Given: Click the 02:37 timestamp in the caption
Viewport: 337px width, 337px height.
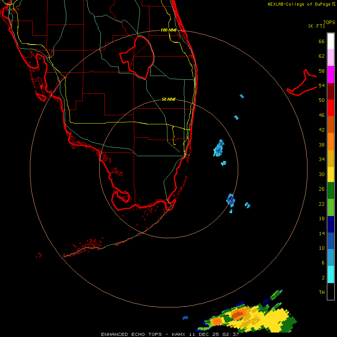Looking at the screenshot, I should click(x=231, y=334).
